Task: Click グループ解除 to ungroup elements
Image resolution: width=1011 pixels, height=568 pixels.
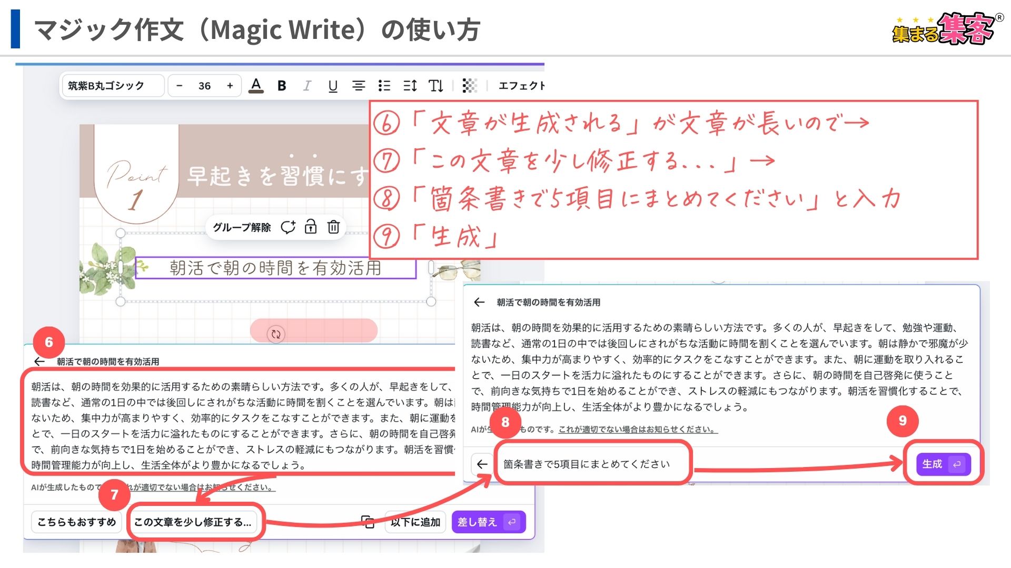Action: coord(242,227)
